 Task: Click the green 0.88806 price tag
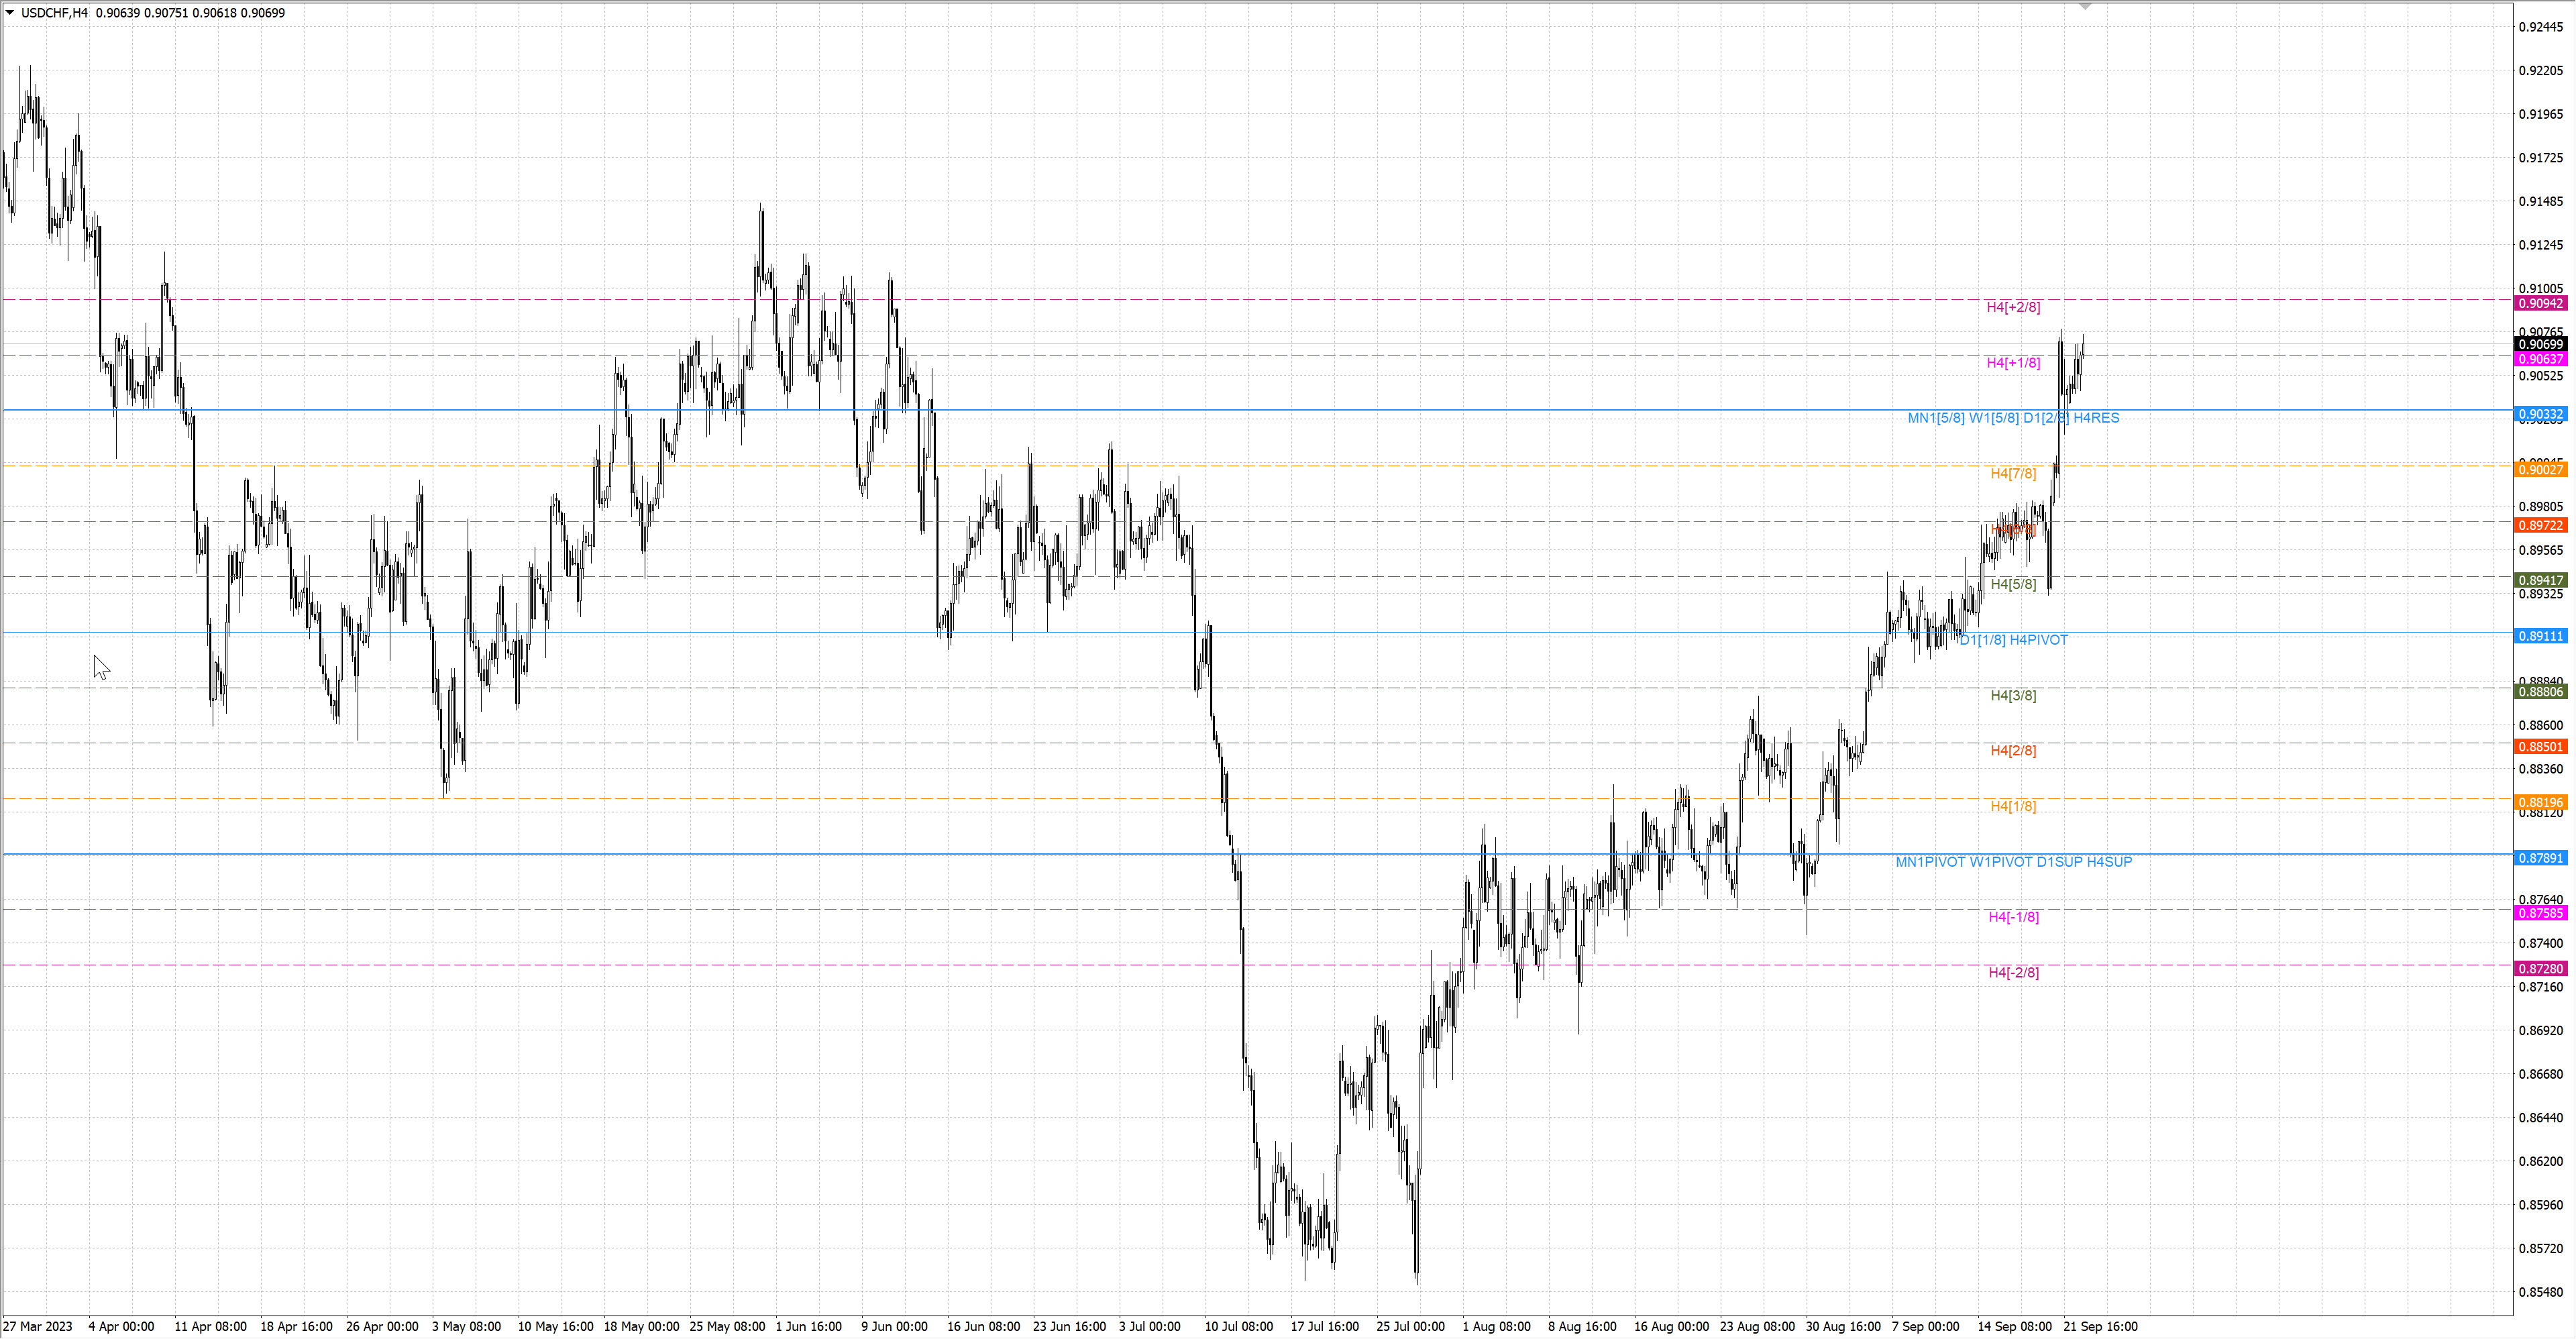coord(2541,692)
